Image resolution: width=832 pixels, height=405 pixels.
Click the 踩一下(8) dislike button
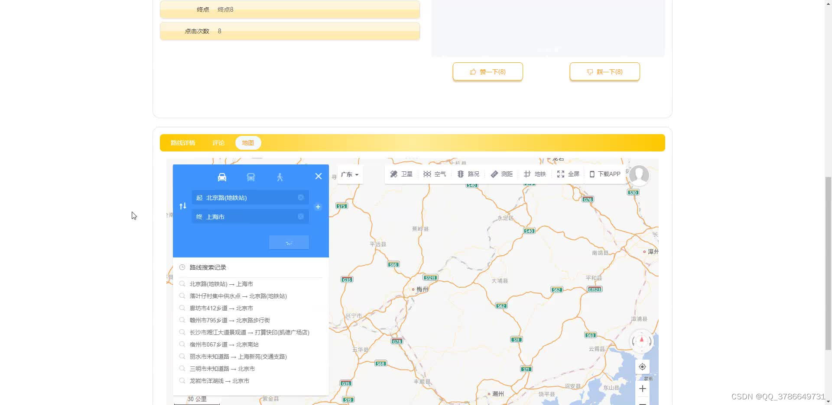604,71
